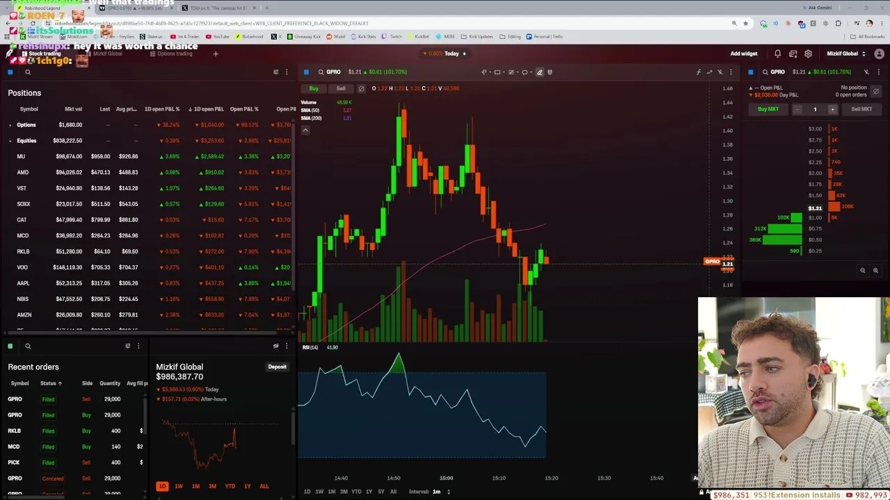
Task: Collapse the Equities positions group
Action: (10, 141)
